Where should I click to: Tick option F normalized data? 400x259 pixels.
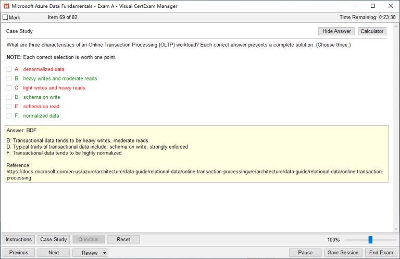coord(9,116)
